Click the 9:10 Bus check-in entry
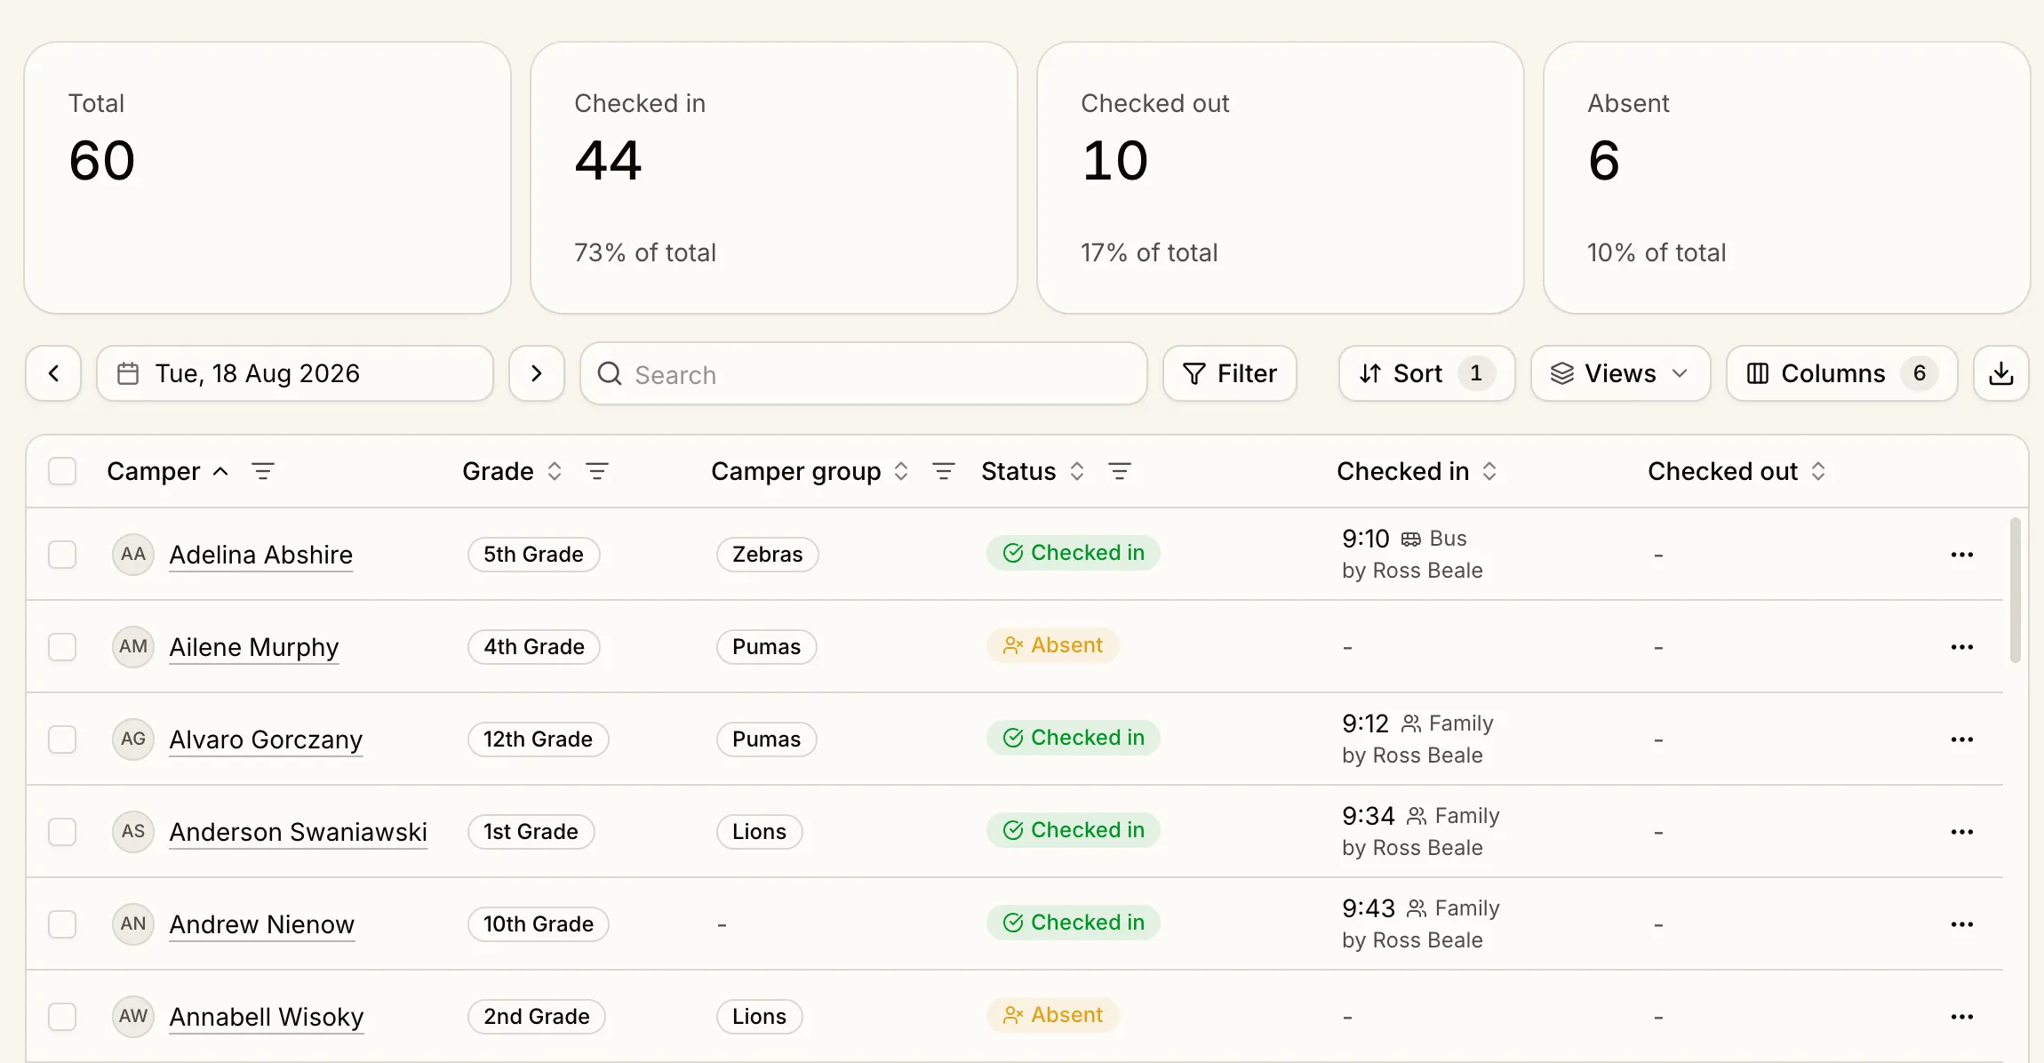 (1413, 555)
